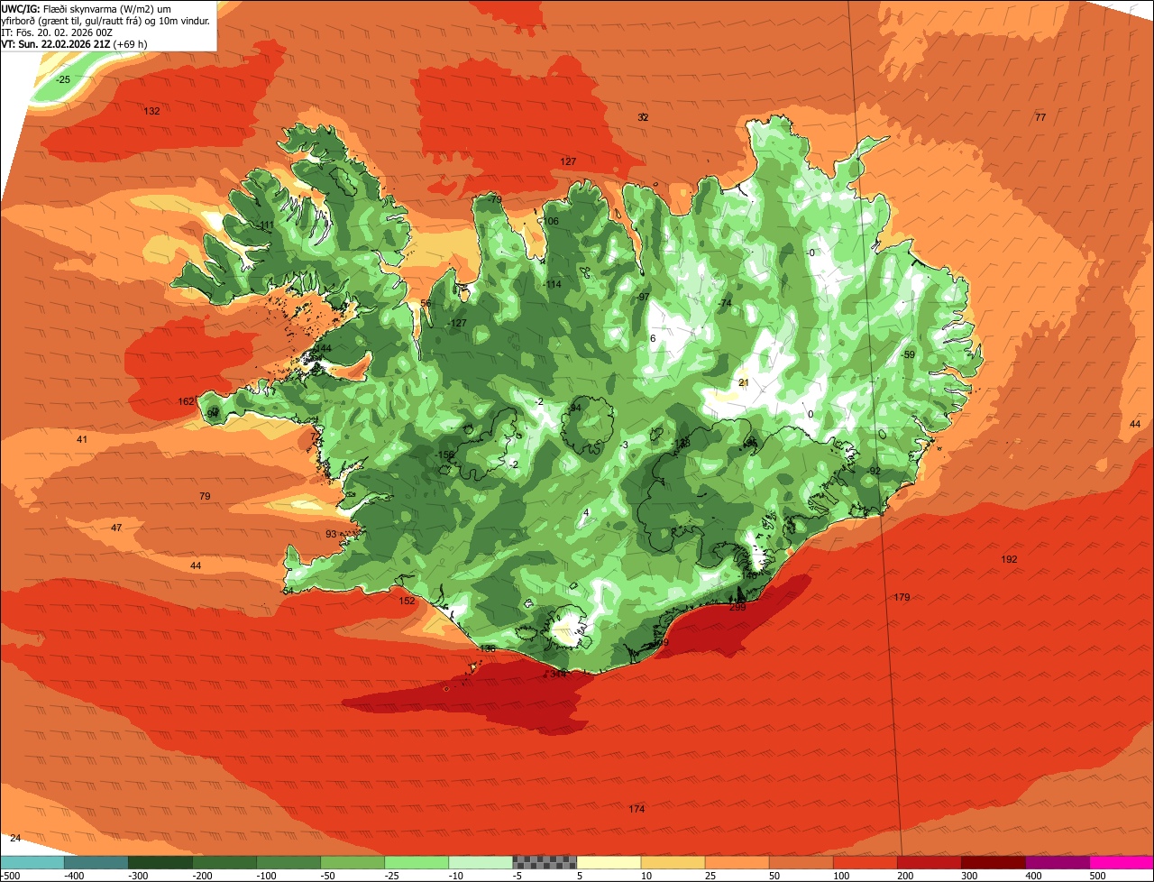This screenshot has height=882, width=1154.
Task: Click the 'IT: Fös. 20. 02. 2026 00Z' line
Action: pyautogui.click(x=57, y=32)
